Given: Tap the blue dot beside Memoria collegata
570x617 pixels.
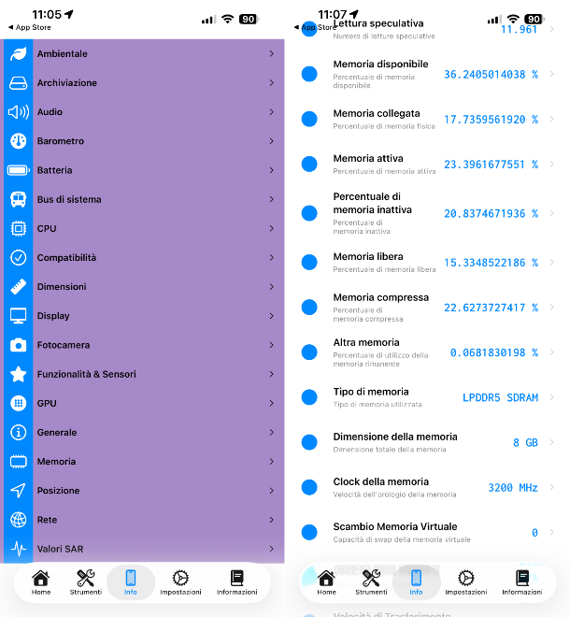Looking at the screenshot, I should tap(309, 119).
